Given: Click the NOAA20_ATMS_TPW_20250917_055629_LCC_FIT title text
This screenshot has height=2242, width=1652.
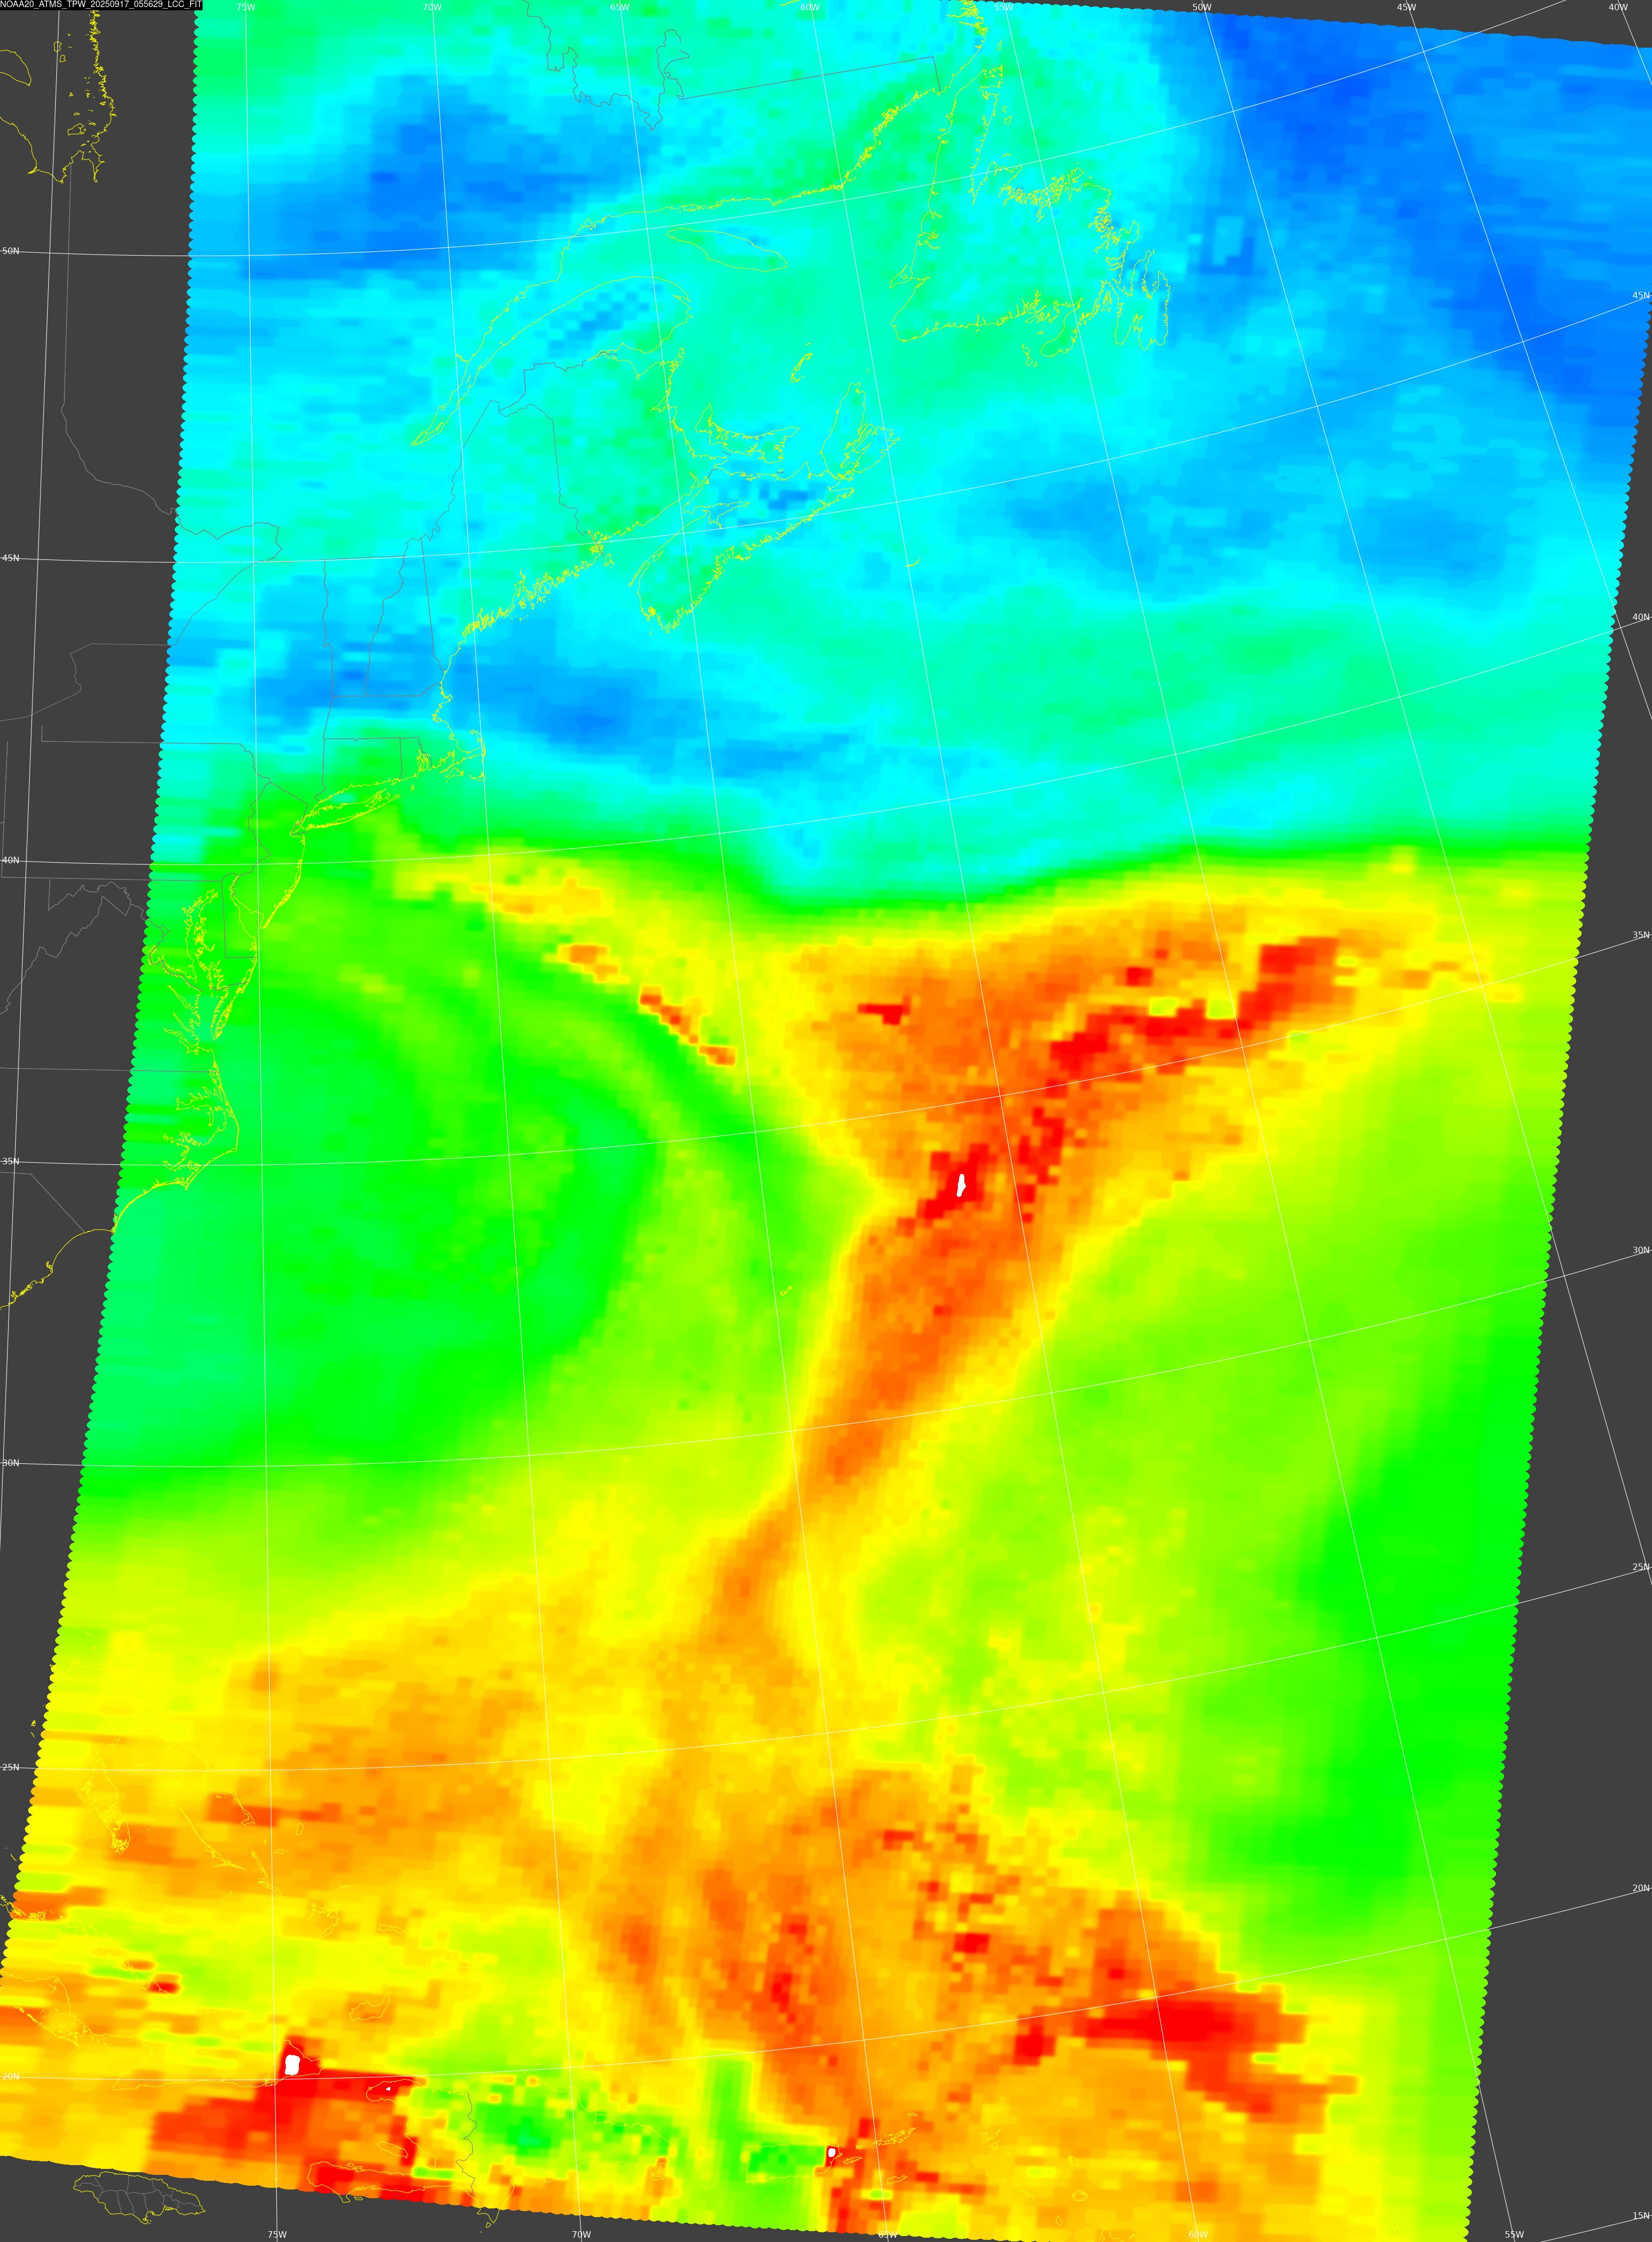Looking at the screenshot, I should pos(101,5).
